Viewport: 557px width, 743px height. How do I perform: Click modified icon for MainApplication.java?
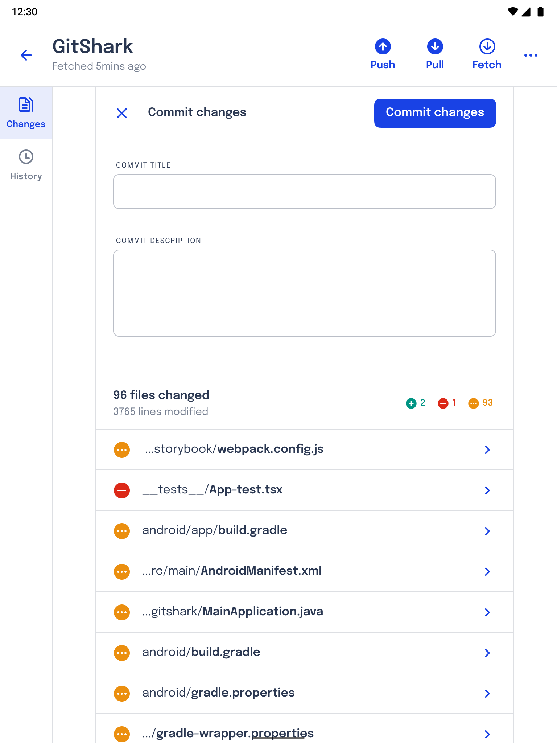[122, 612]
